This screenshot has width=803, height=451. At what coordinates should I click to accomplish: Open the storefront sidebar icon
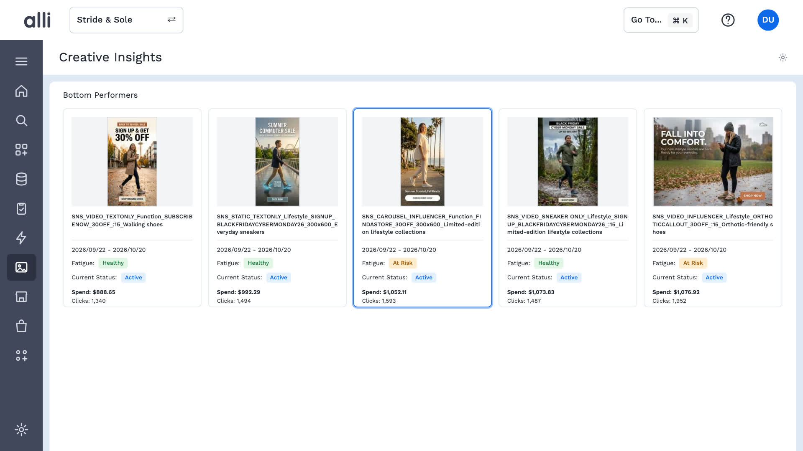[x=21, y=296]
